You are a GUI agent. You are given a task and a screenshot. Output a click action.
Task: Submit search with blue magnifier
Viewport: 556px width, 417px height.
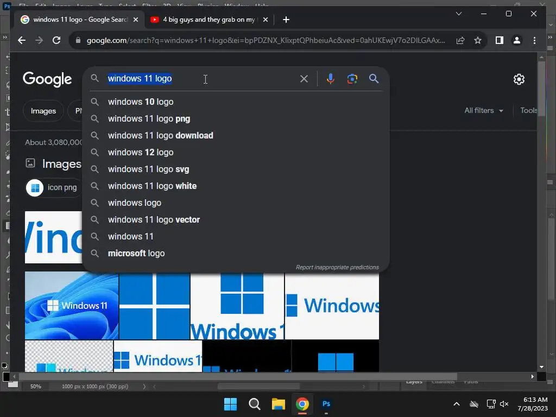click(x=374, y=79)
